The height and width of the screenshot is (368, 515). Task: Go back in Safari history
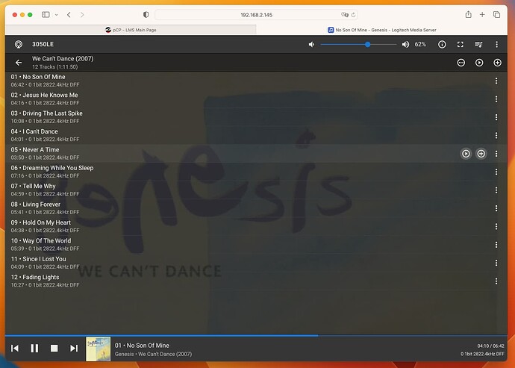coord(69,15)
